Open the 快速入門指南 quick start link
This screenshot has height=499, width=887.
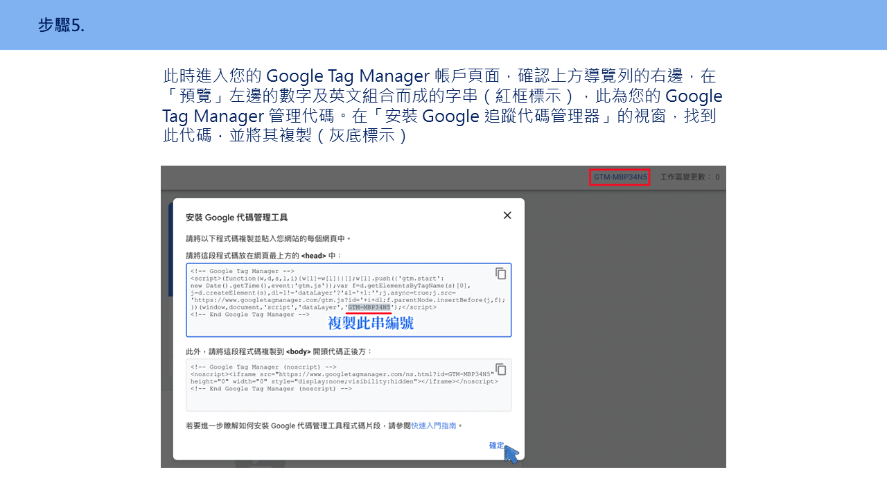click(434, 426)
